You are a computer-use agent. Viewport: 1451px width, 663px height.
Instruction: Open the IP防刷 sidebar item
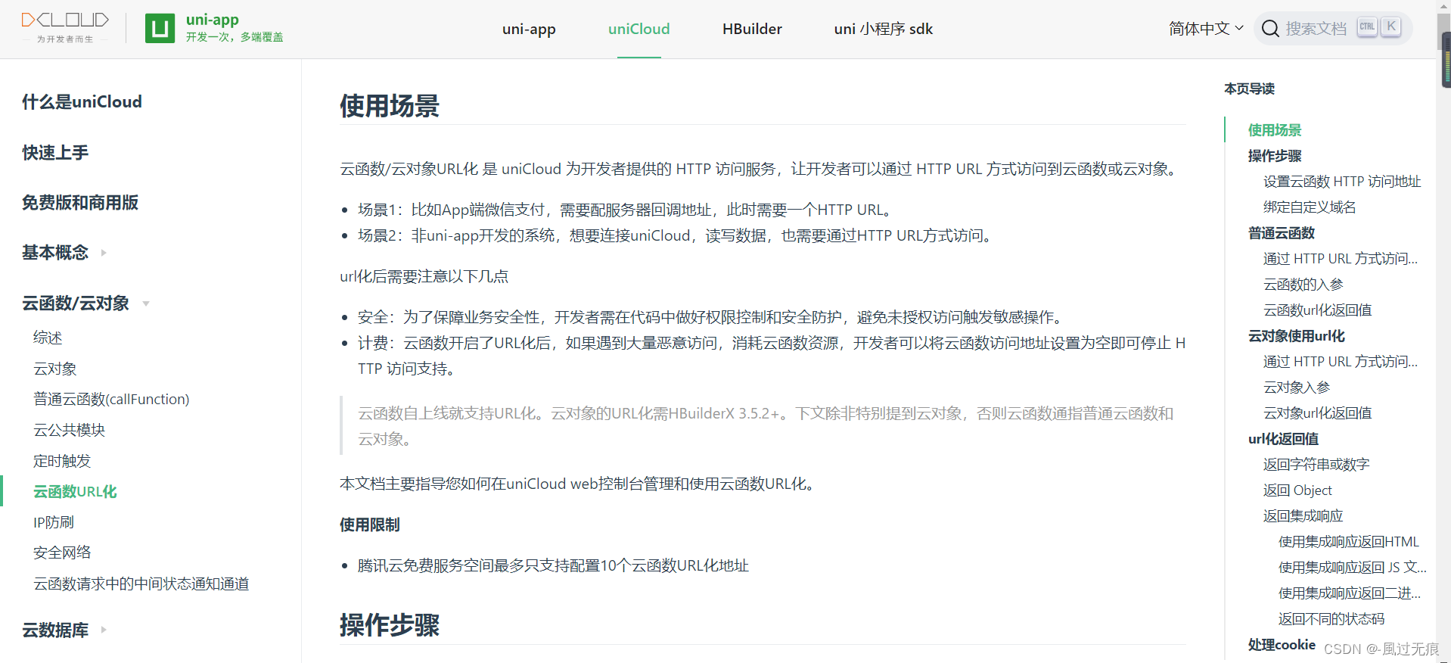54,522
